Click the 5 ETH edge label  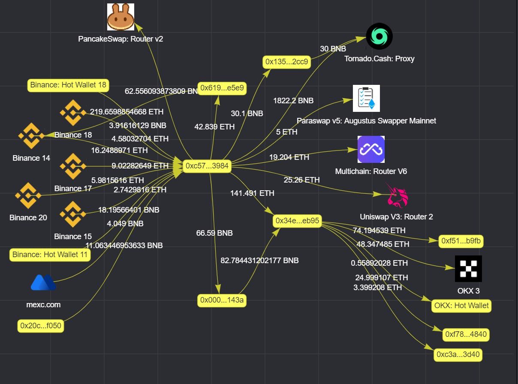[x=287, y=132]
